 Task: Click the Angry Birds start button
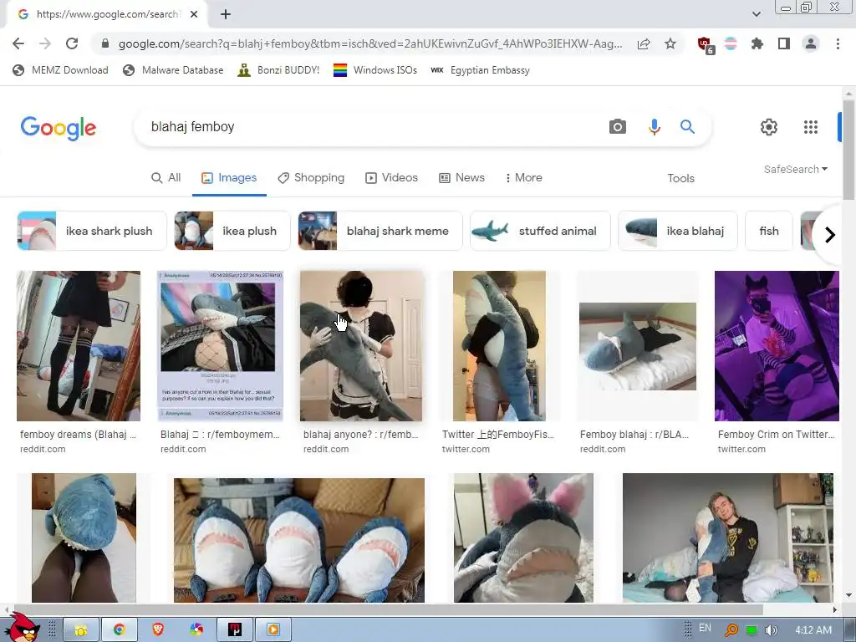(21, 627)
